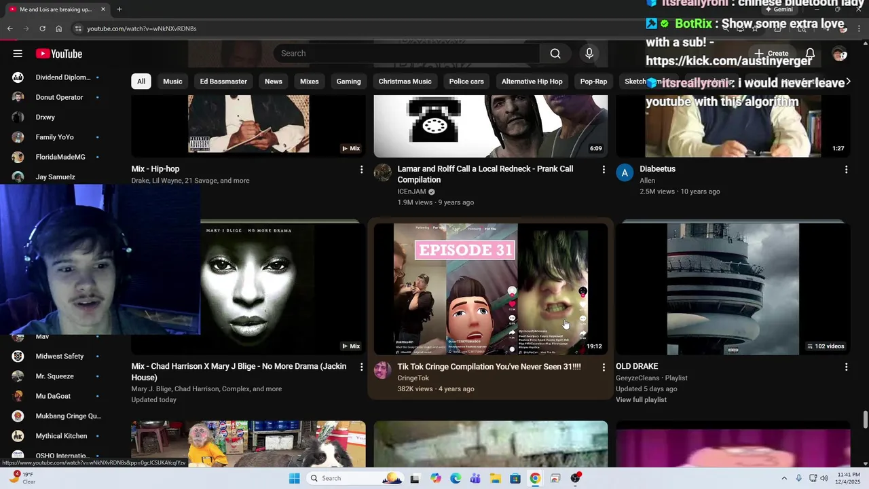Play Tik Tok Cringe Compilation Episode 31 thumbnail

click(491, 289)
